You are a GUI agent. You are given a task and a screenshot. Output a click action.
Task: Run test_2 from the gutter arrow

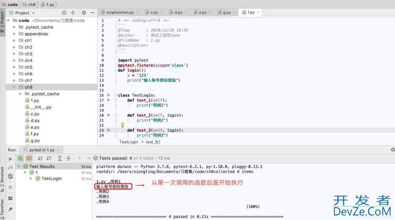click(x=109, y=115)
